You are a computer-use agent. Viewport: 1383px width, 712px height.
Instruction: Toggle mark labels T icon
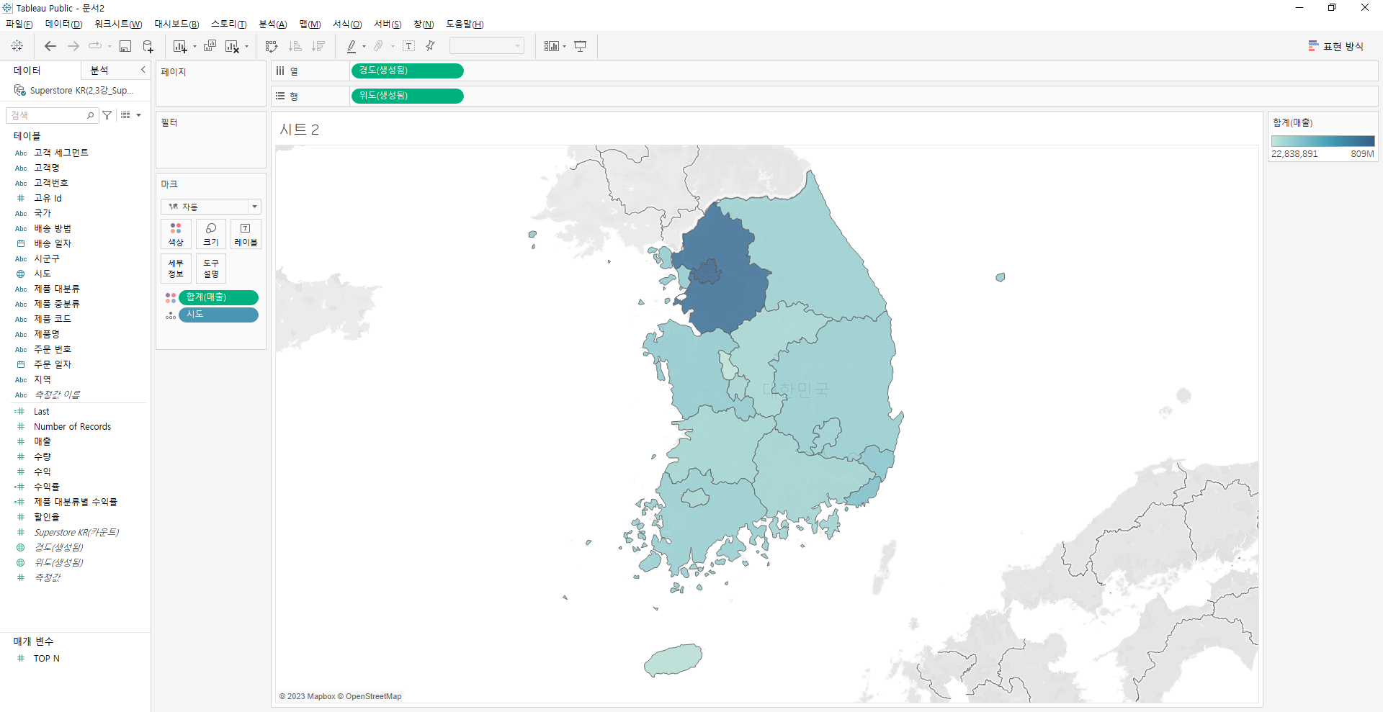tap(408, 46)
